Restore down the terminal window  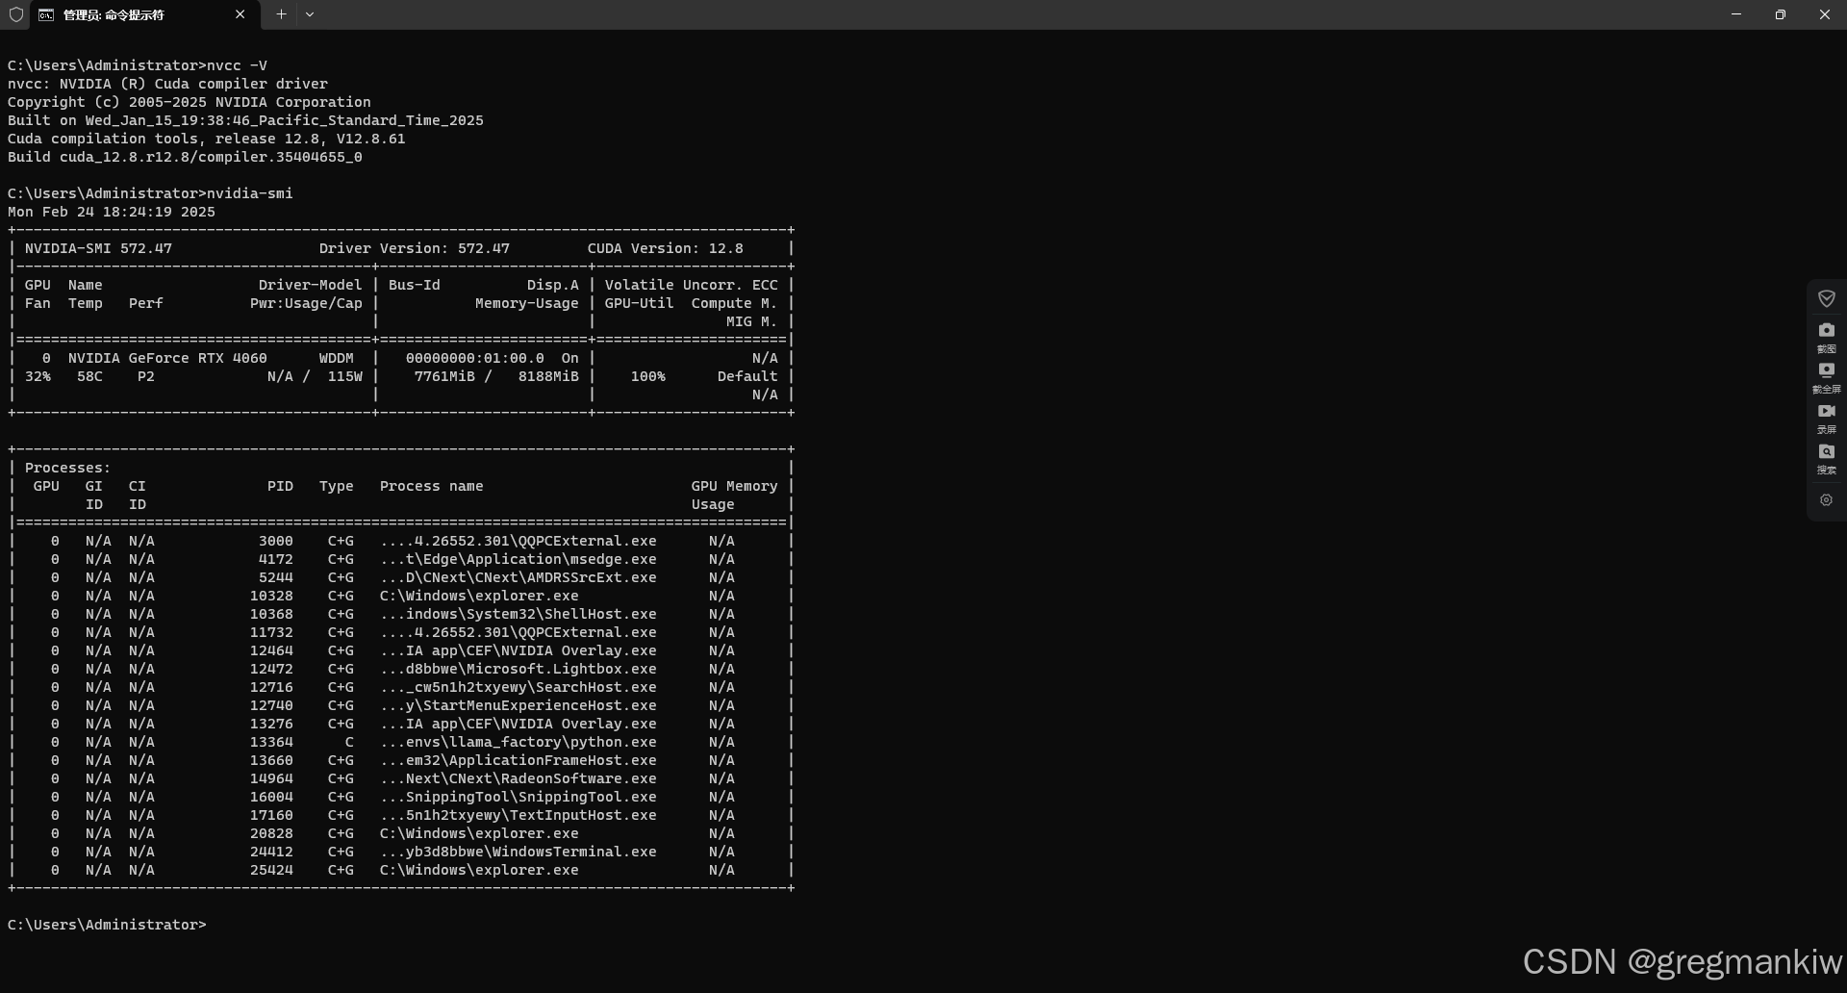[x=1781, y=14]
